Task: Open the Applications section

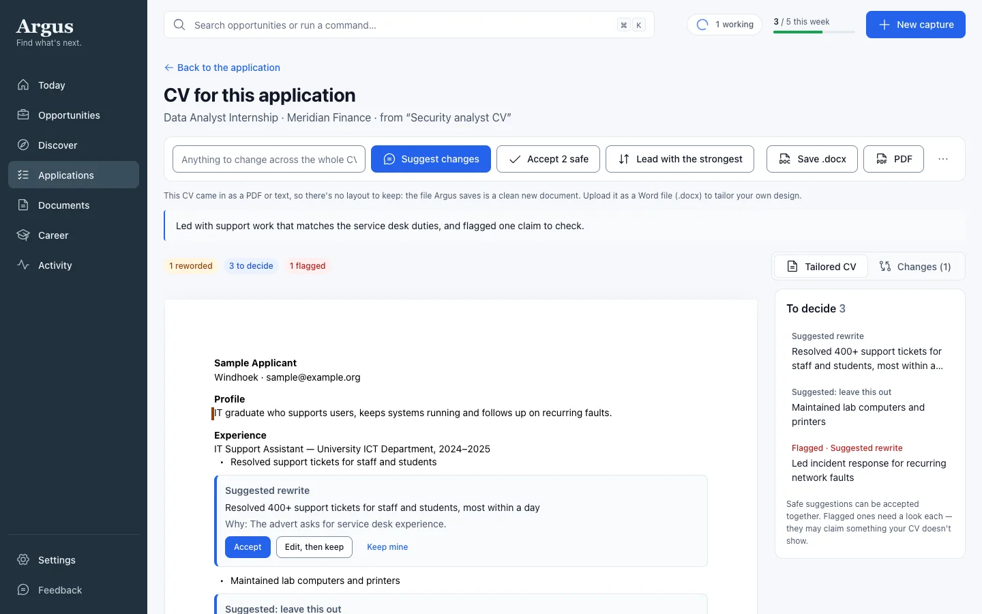Action: (x=74, y=175)
